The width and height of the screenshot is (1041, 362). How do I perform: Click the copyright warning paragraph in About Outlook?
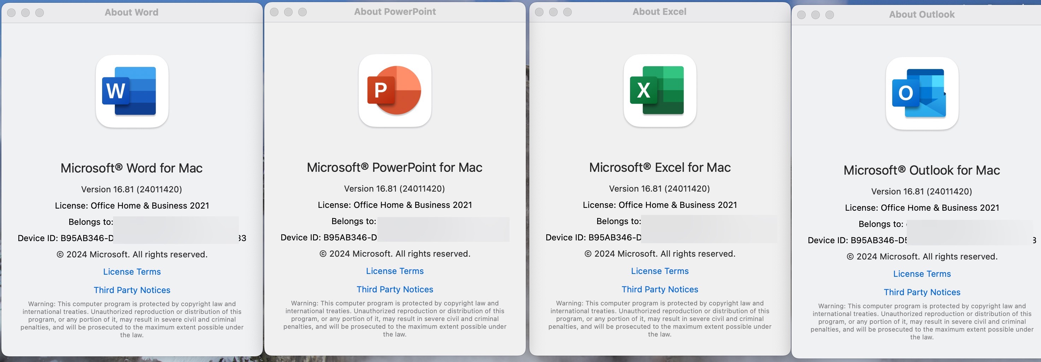tap(922, 322)
